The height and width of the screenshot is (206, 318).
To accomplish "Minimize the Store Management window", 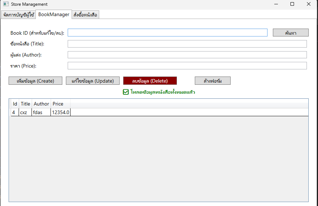I will click(276, 4).
